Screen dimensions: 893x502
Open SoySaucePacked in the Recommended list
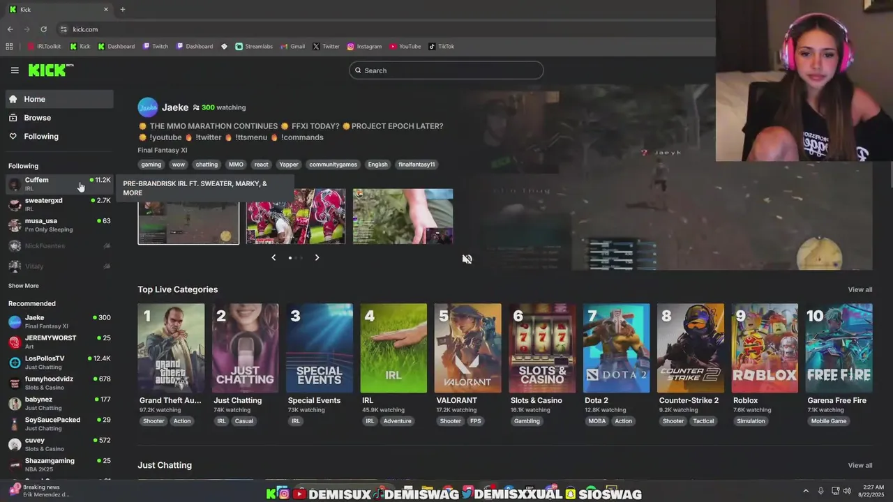click(59, 424)
